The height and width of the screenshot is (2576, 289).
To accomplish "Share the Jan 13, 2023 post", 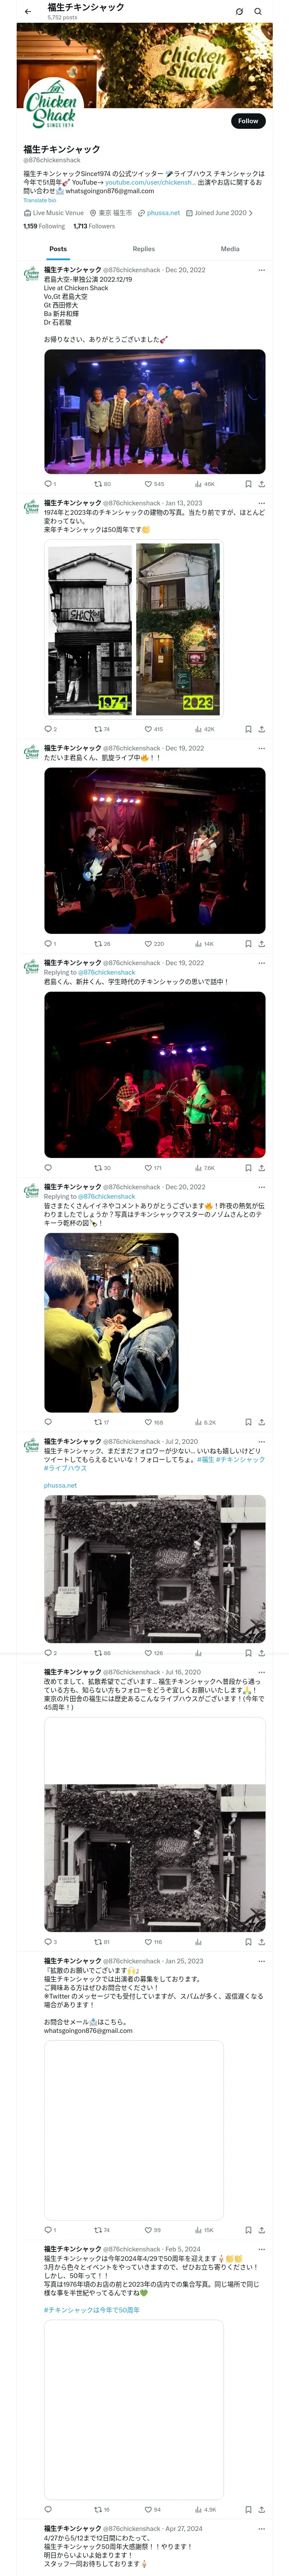I will (x=262, y=729).
